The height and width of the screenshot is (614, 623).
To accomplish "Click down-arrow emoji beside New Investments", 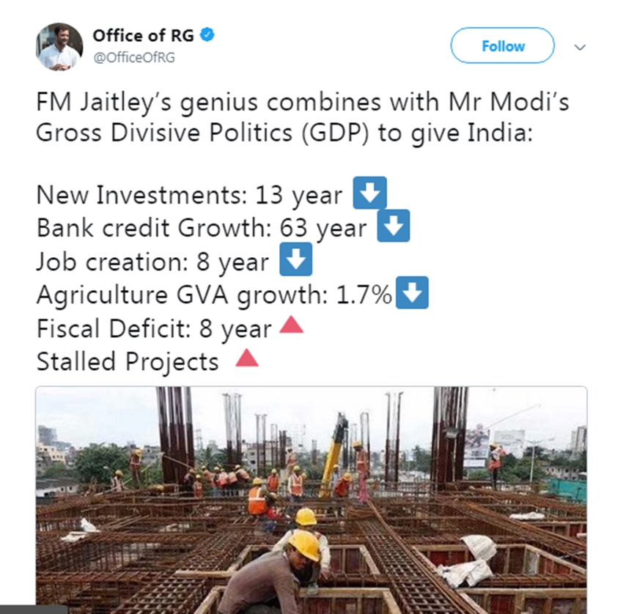I will (x=369, y=193).
